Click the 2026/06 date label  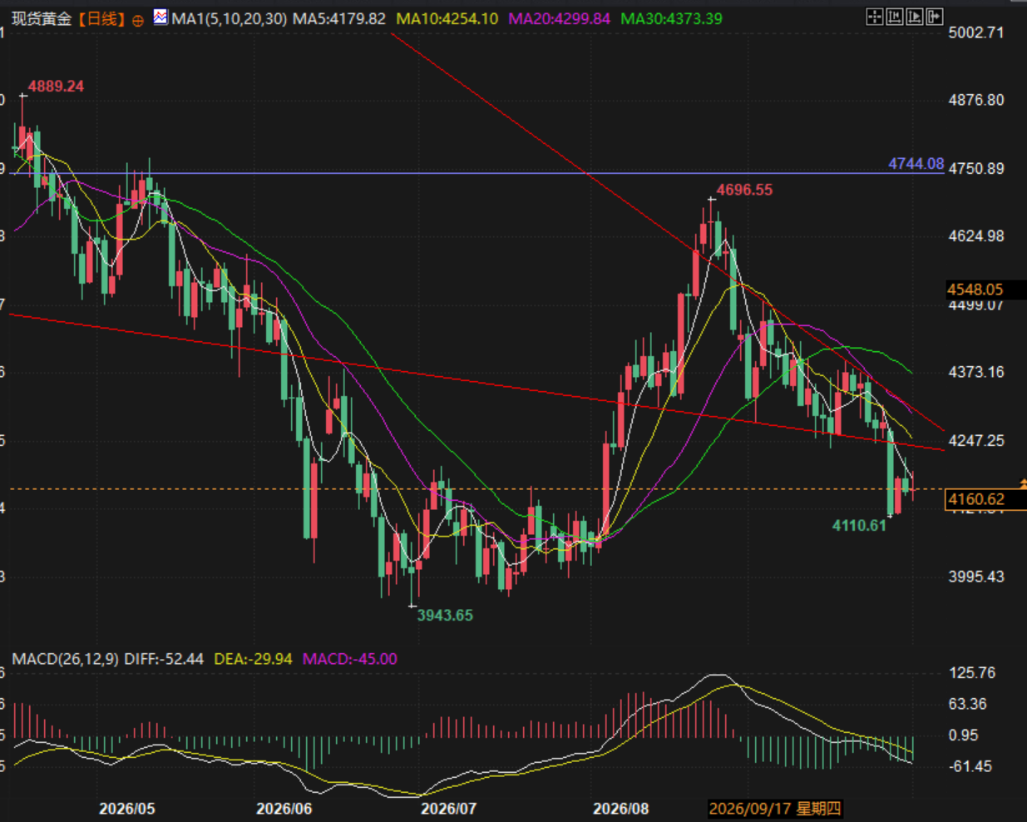(284, 809)
